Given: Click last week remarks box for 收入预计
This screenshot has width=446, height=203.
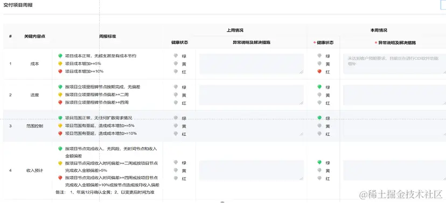Looking at the screenshot, I should pyautogui.click(x=252, y=170).
